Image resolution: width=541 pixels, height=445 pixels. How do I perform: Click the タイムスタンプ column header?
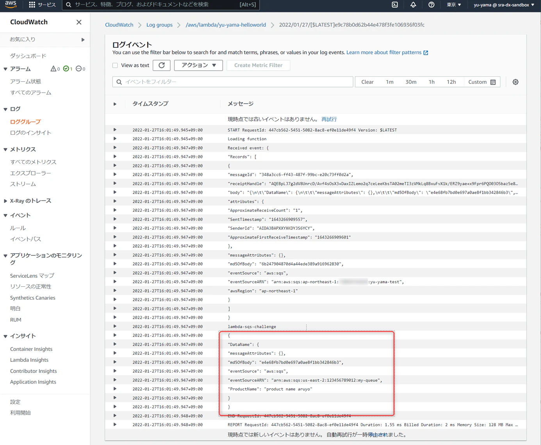click(x=150, y=104)
